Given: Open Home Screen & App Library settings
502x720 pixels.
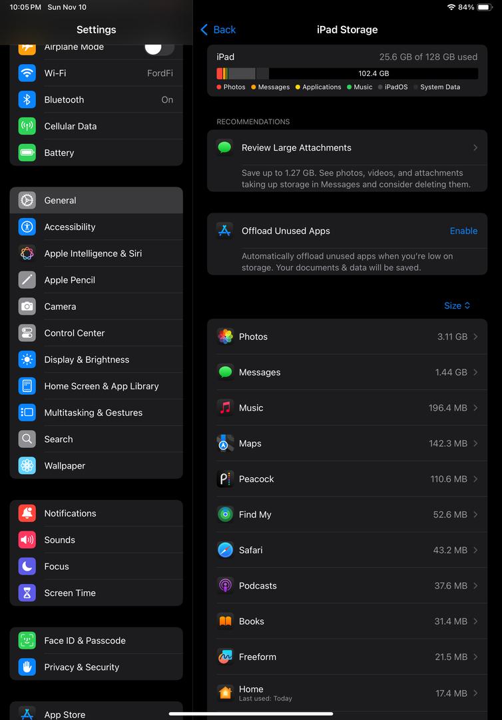Looking at the screenshot, I should (x=97, y=386).
